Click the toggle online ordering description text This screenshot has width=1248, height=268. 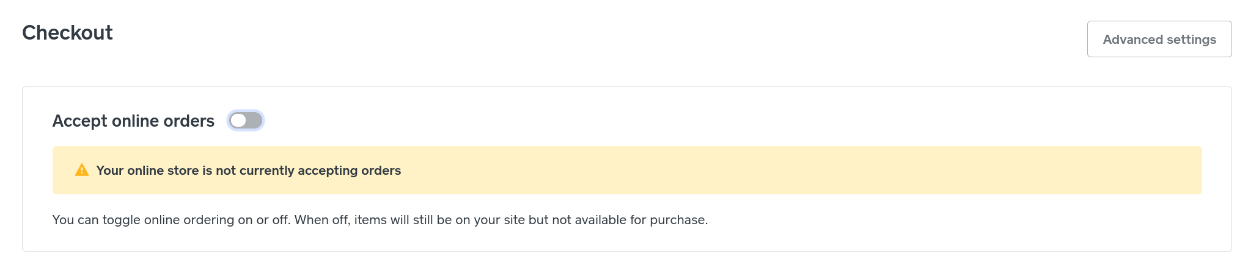tap(380, 220)
